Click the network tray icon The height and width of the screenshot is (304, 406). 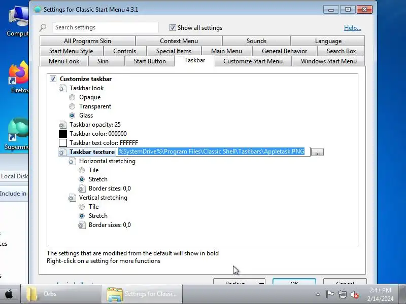342,294
